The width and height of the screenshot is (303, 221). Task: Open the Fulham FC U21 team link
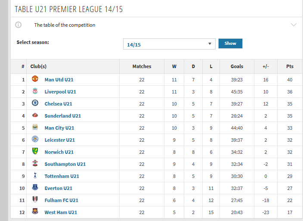pyautogui.click(x=62, y=200)
